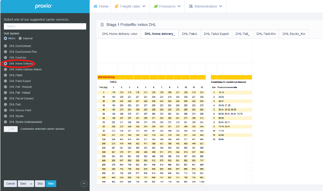Open the DHL Home delivery- retur tab
The height and width of the screenshot is (191, 323).
coord(120,34)
